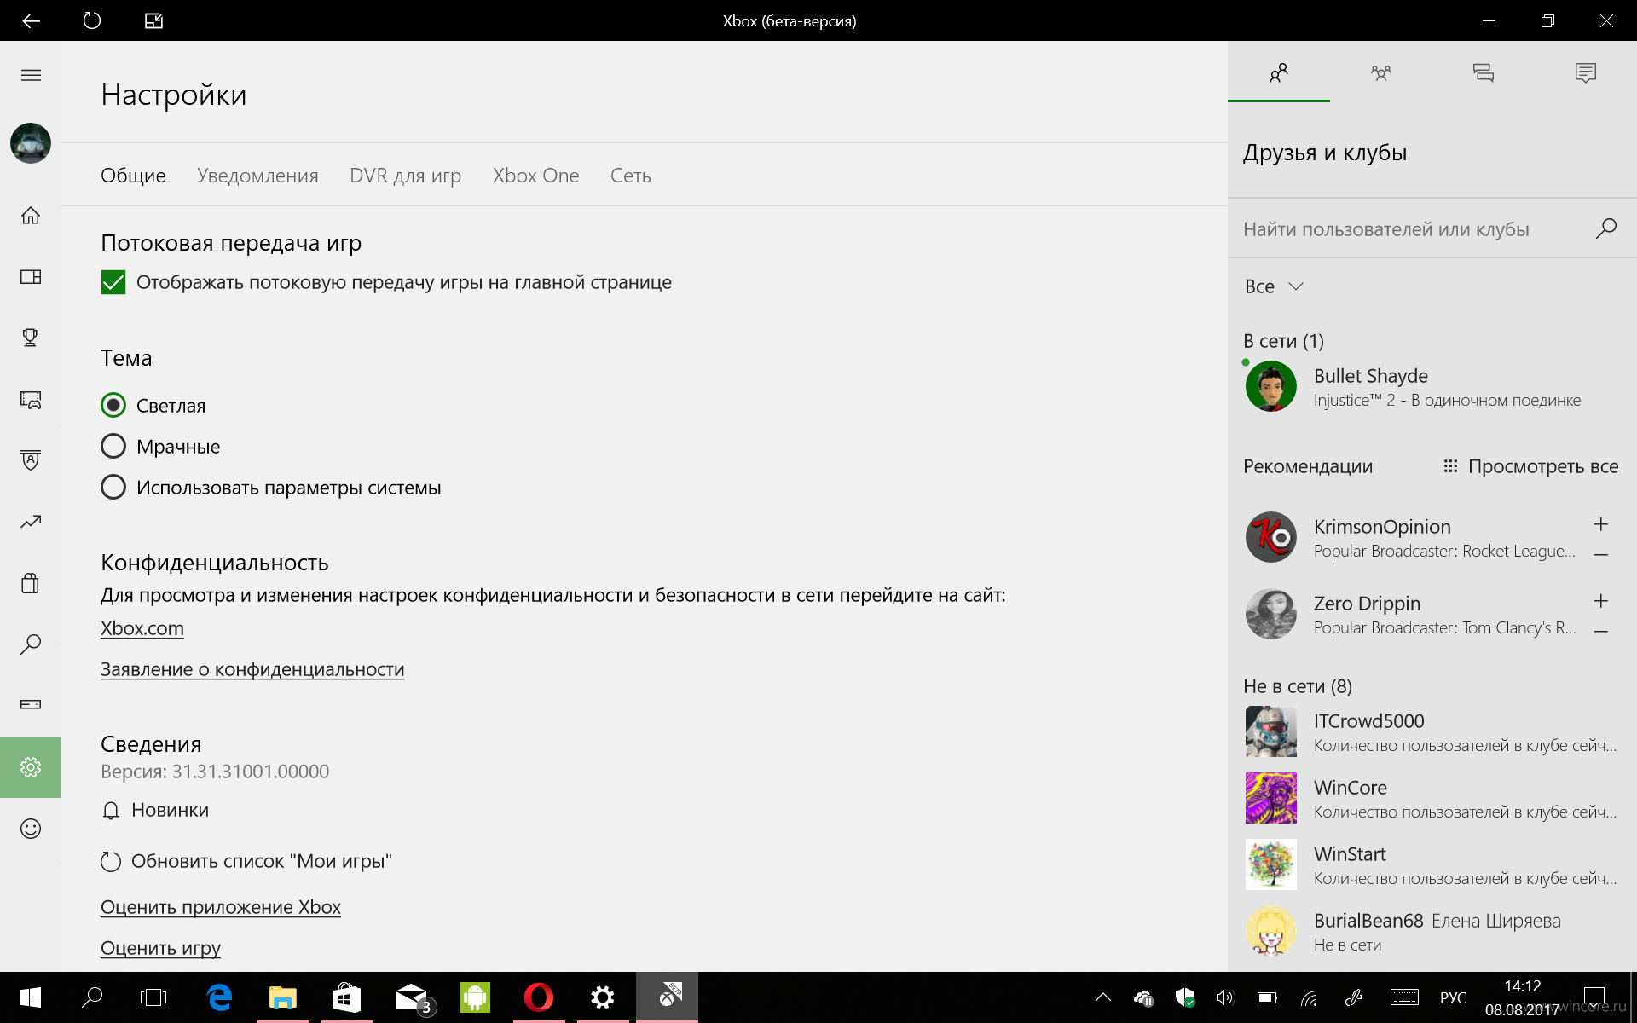1637x1023 pixels.
Task: Open Оценить игру link
Action: click(160, 948)
